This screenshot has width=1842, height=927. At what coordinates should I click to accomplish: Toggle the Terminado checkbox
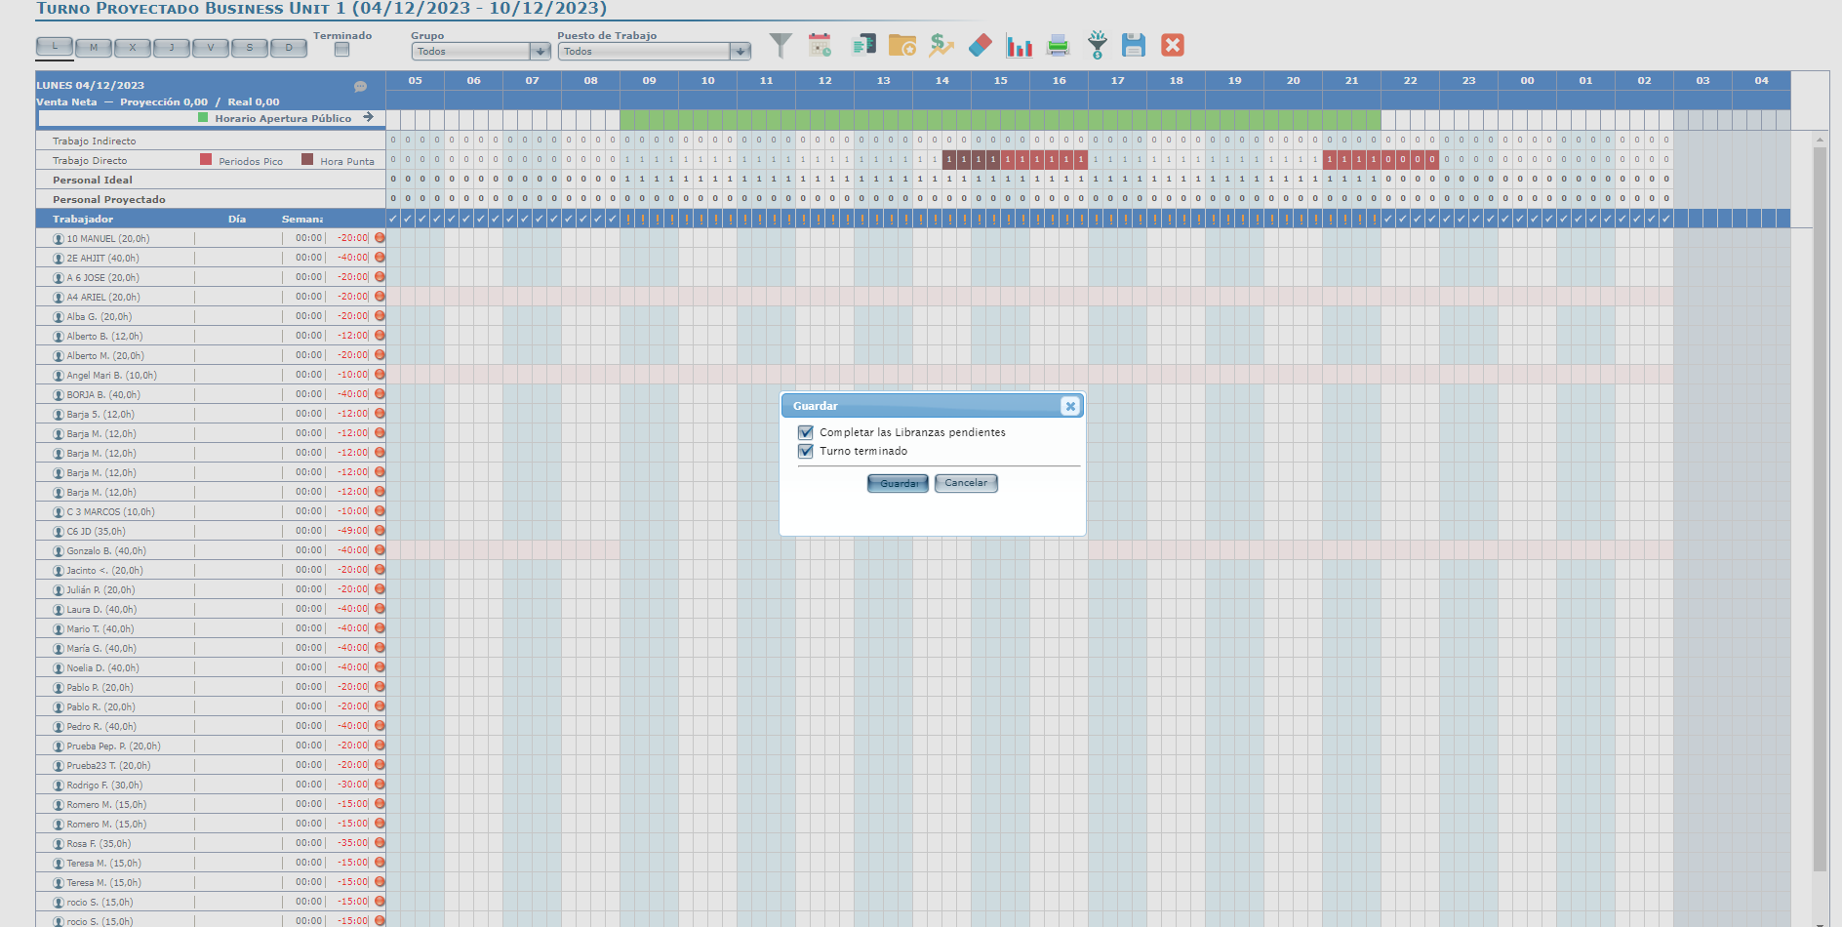341,50
